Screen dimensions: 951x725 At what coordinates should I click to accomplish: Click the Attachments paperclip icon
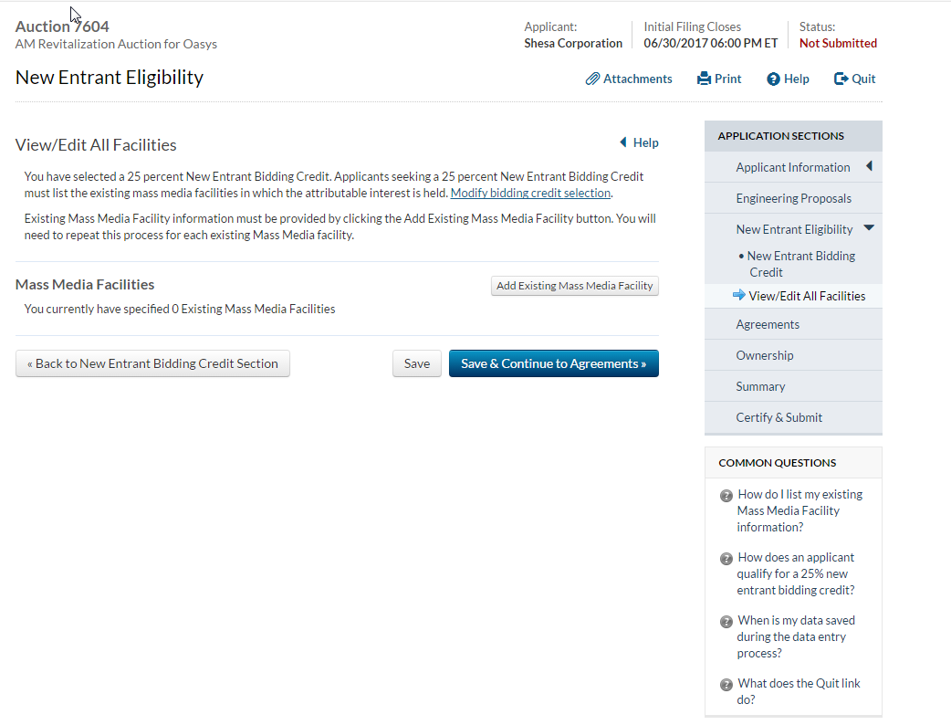(593, 79)
